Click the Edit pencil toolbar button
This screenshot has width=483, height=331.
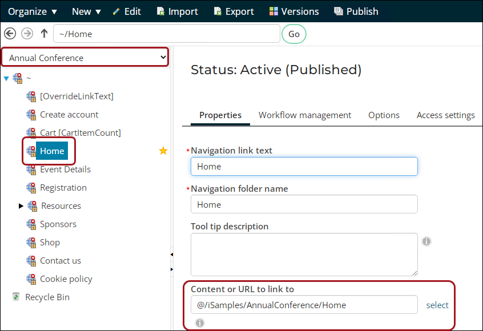127,11
